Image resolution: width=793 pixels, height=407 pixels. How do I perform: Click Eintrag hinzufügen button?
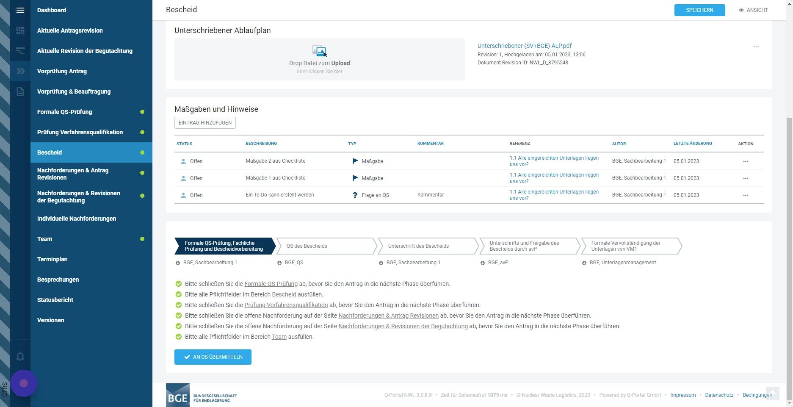(205, 123)
